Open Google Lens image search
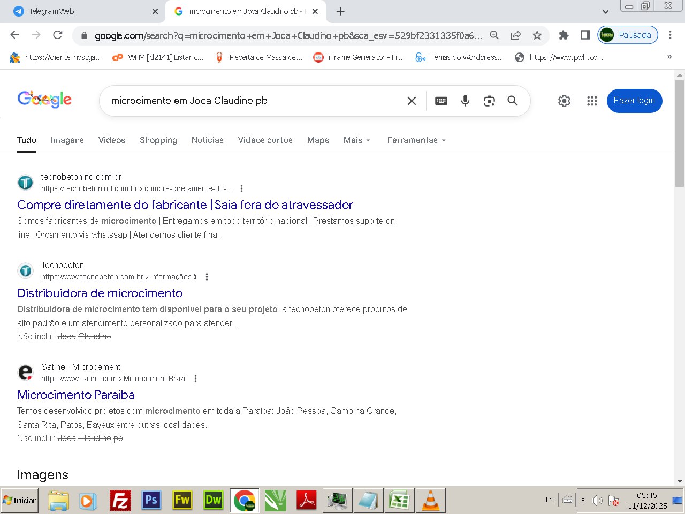 tap(489, 101)
